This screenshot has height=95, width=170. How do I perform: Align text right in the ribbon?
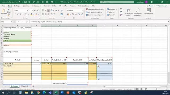(48, 14)
